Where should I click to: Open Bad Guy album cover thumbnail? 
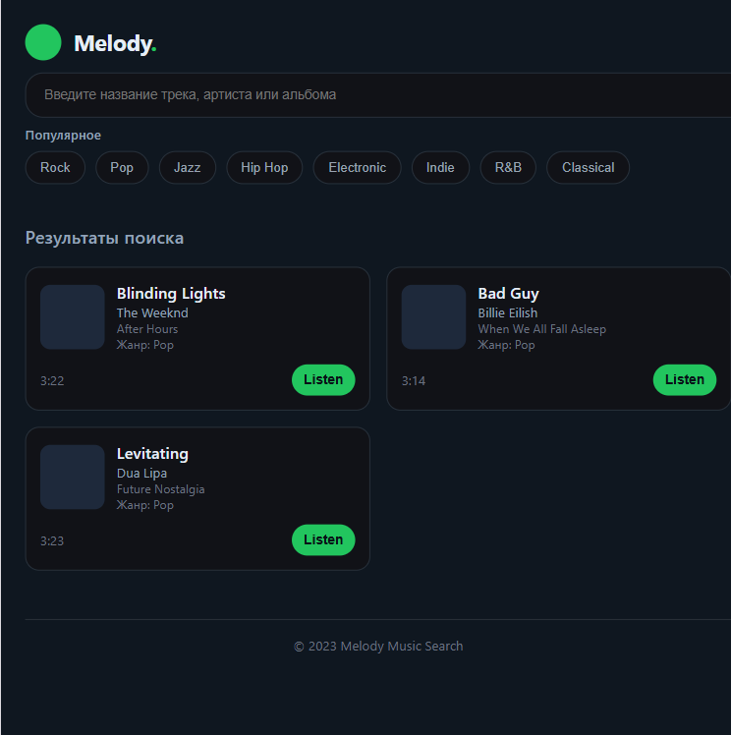pos(433,317)
